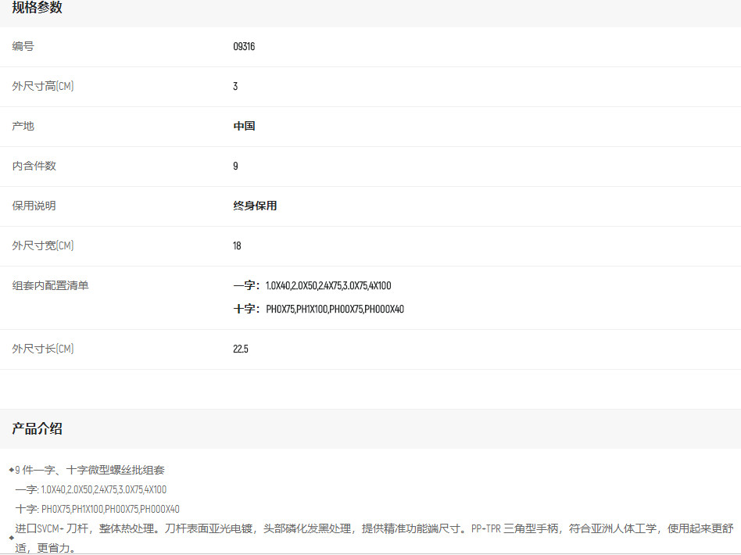The width and height of the screenshot is (741, 555).
Task: Click the width value 18
Action: tap(237, 246)
